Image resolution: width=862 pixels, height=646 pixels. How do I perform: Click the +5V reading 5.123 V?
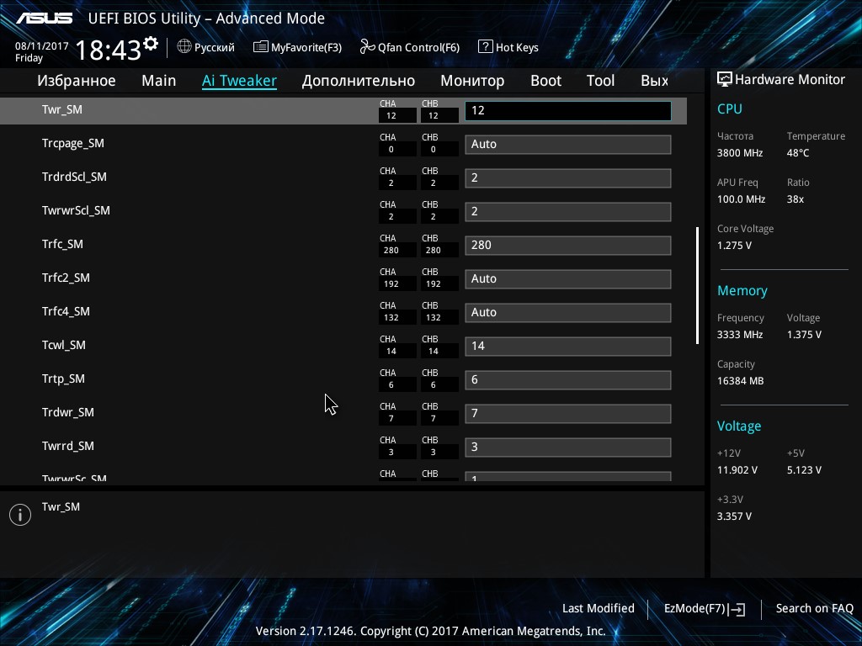point(804,470)
